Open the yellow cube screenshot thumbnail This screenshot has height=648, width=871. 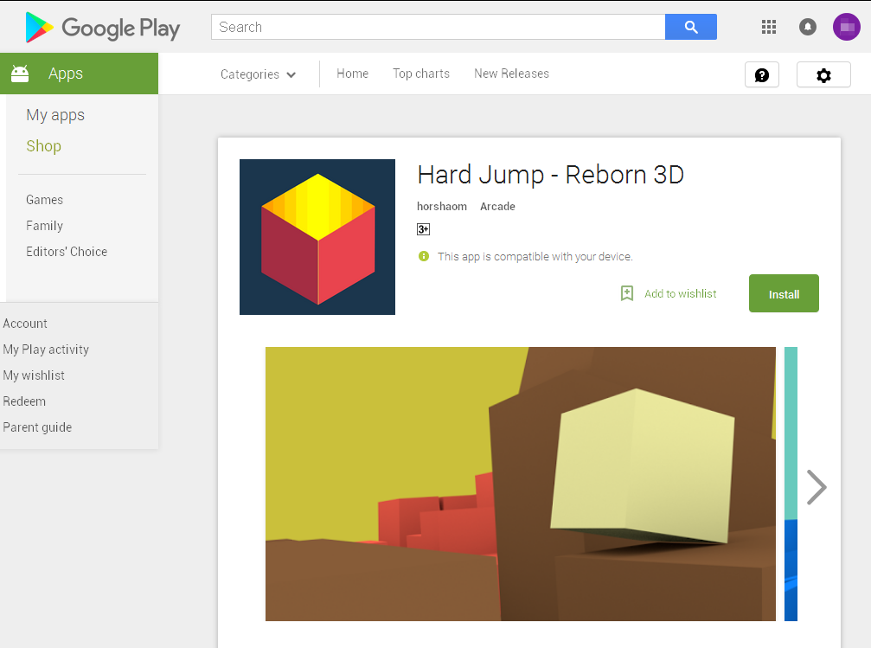[x=520, y=484]
